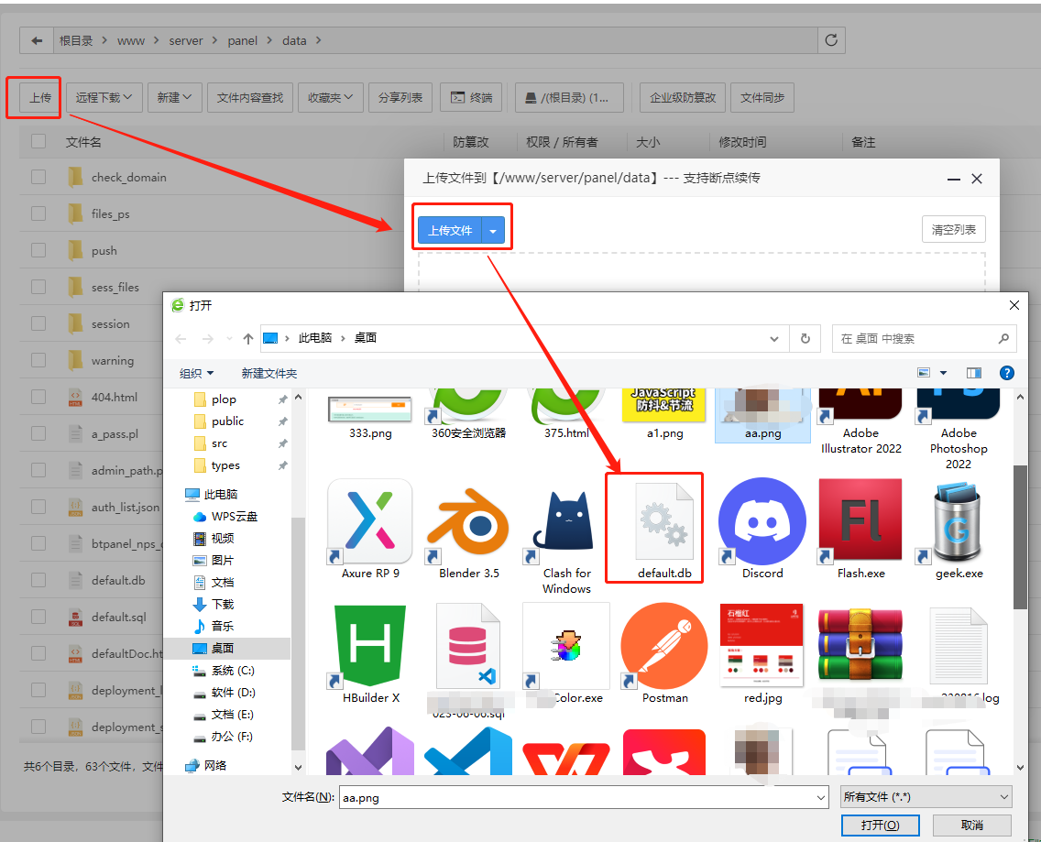Viewport: 1041px width, 842px height.
Task: Click 新建文件夹 in dialog toolbar
Action: (x=268, y=373)
